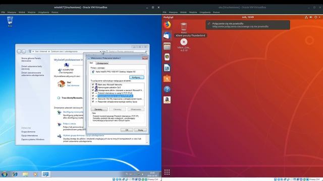Click the Połącz z siecią link
The height and width of the screenshot is (181, 323).
(x=69, y=124)
